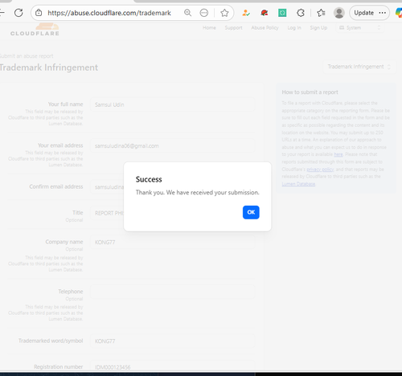Click the Your full name field
This screenshot has width=402, height=376.
(x=173, y=104)
